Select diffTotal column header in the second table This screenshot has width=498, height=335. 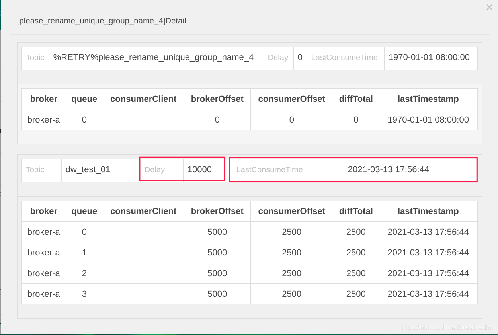356,211
